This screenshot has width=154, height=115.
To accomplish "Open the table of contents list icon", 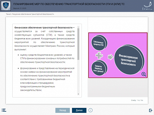I will tap(4, 110).
